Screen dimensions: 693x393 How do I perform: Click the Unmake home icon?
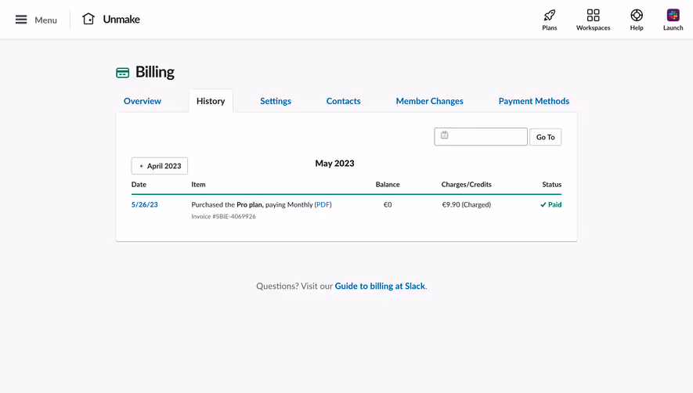tap(88, 19)
